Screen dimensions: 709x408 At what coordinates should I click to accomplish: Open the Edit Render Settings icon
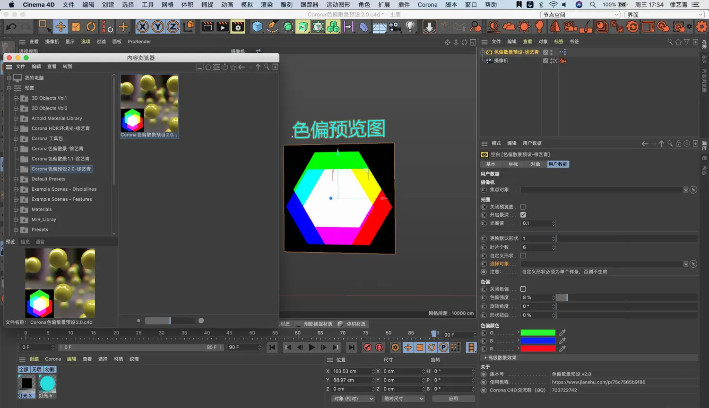238,27
